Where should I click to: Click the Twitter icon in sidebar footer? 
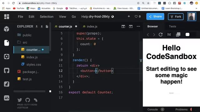20,100
